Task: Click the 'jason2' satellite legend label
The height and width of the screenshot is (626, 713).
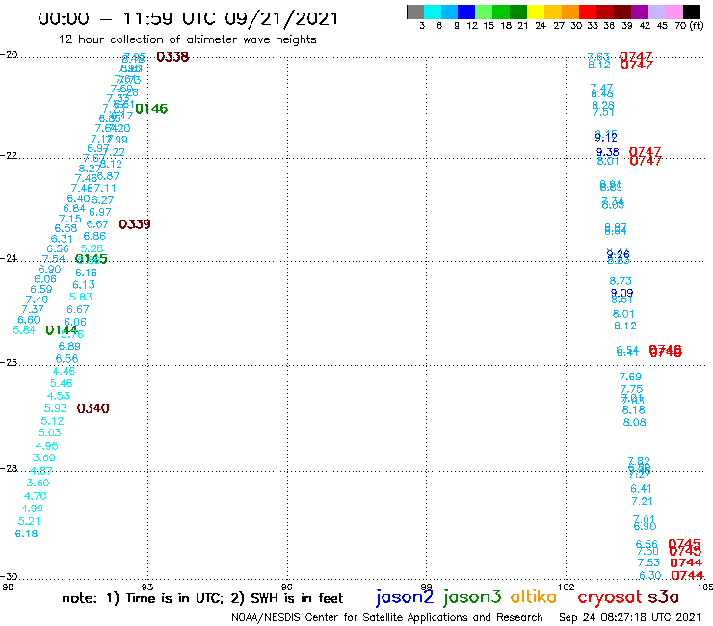Action: click(x=405, y=597)
